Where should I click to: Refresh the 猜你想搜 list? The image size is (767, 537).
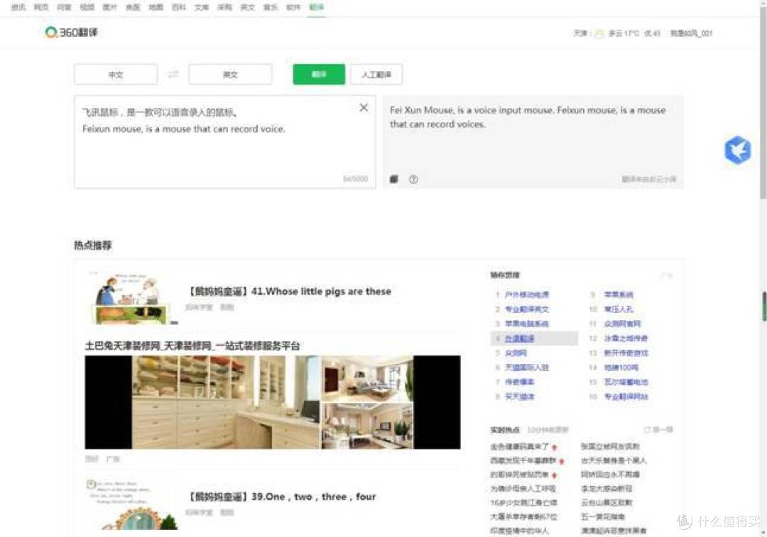667,275
